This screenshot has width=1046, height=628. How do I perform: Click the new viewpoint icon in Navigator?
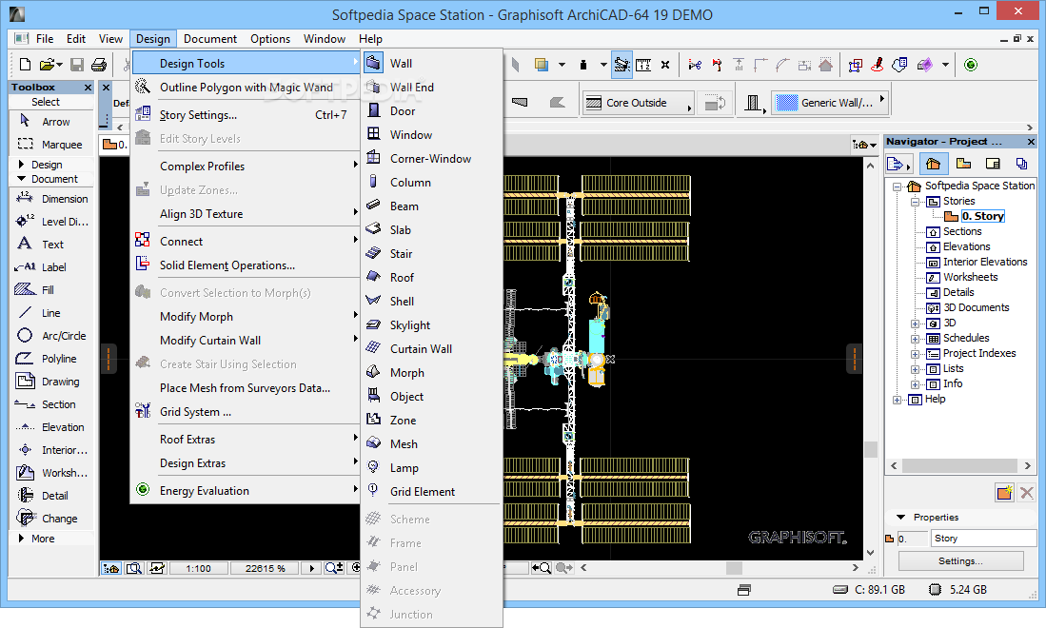pyautogui.click(x=1005, y=493)
